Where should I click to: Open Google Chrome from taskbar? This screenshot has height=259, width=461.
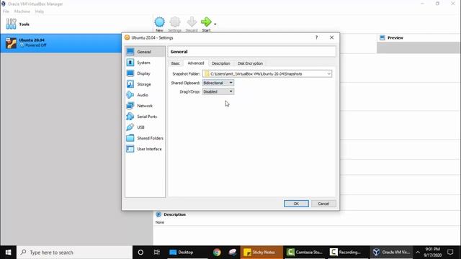pyautogui.click(x=217, y=253)
